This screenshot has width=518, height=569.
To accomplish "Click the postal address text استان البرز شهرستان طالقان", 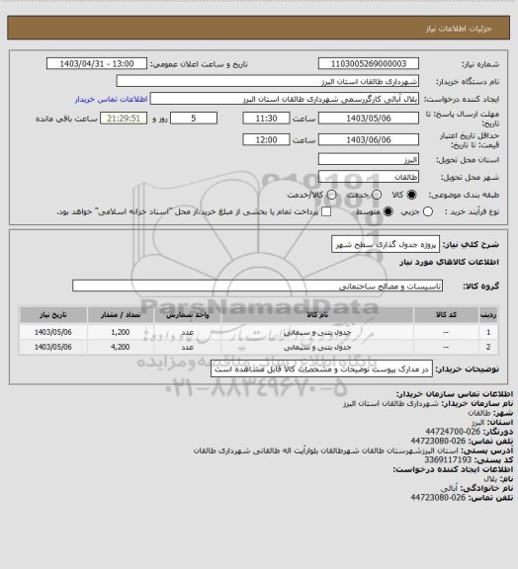I will click(x=326, y=450).
